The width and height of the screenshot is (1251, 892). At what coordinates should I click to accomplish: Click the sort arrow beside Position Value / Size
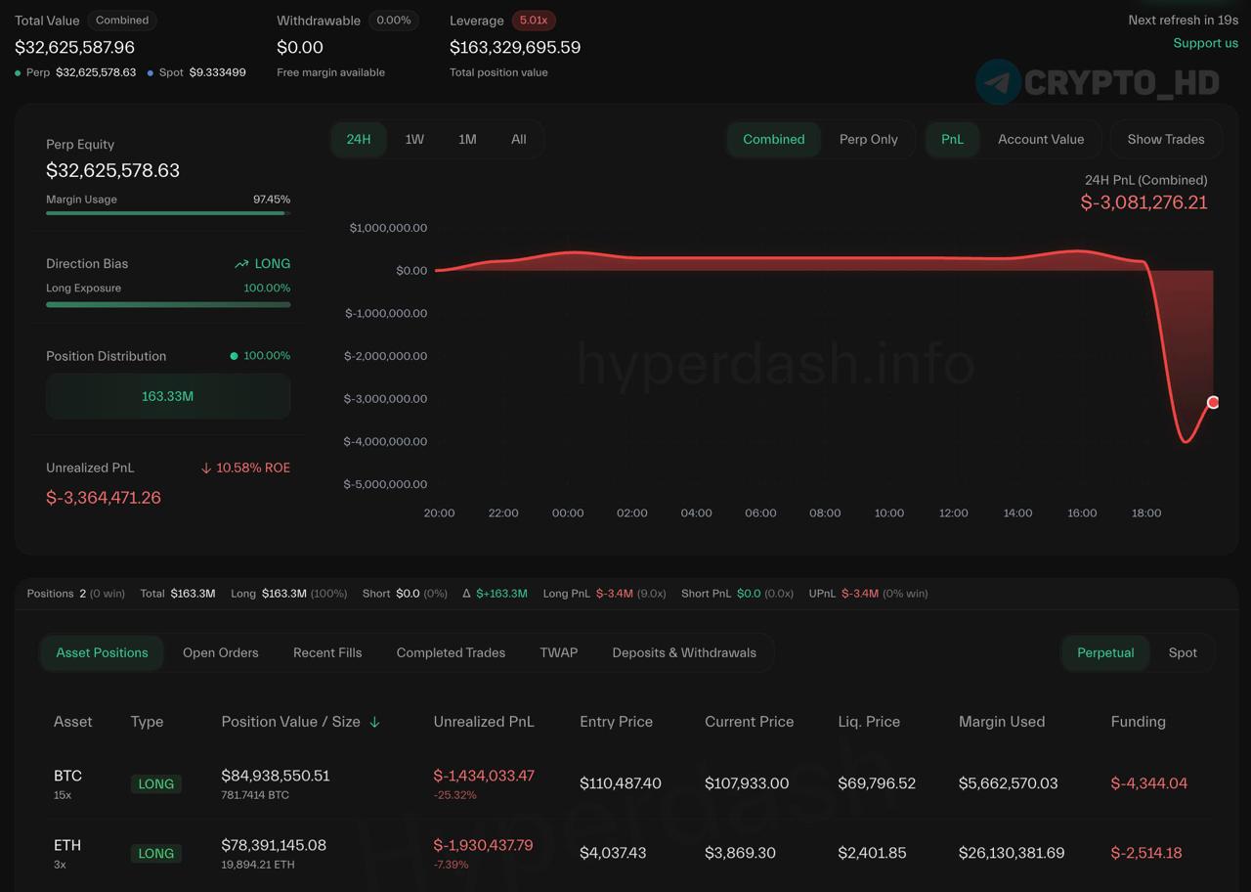tap(374, 722)
